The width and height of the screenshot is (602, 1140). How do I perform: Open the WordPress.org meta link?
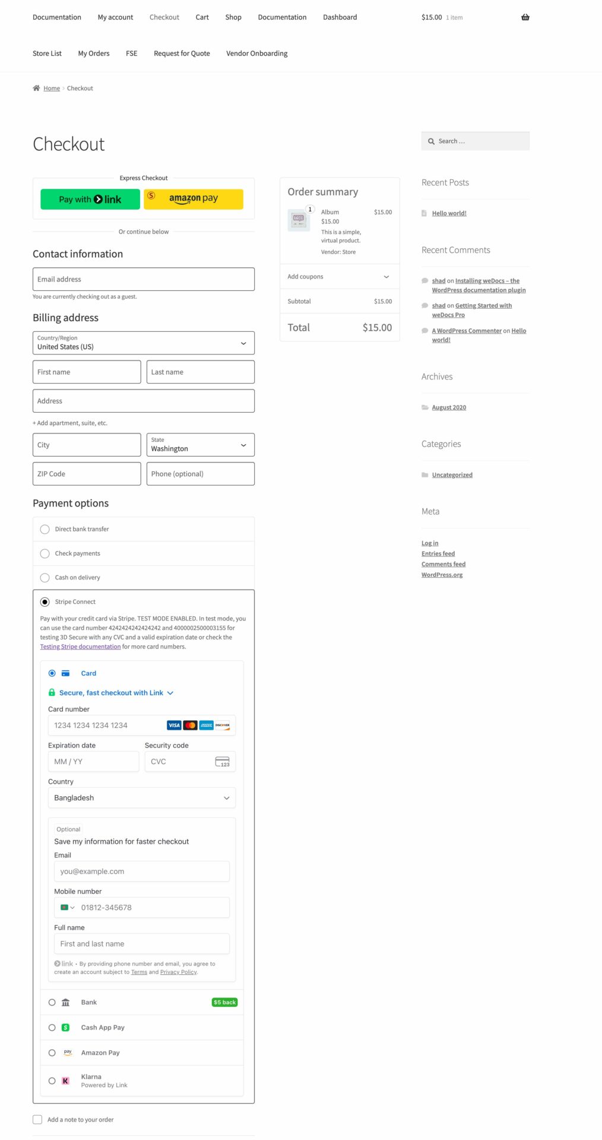[442, 575]
